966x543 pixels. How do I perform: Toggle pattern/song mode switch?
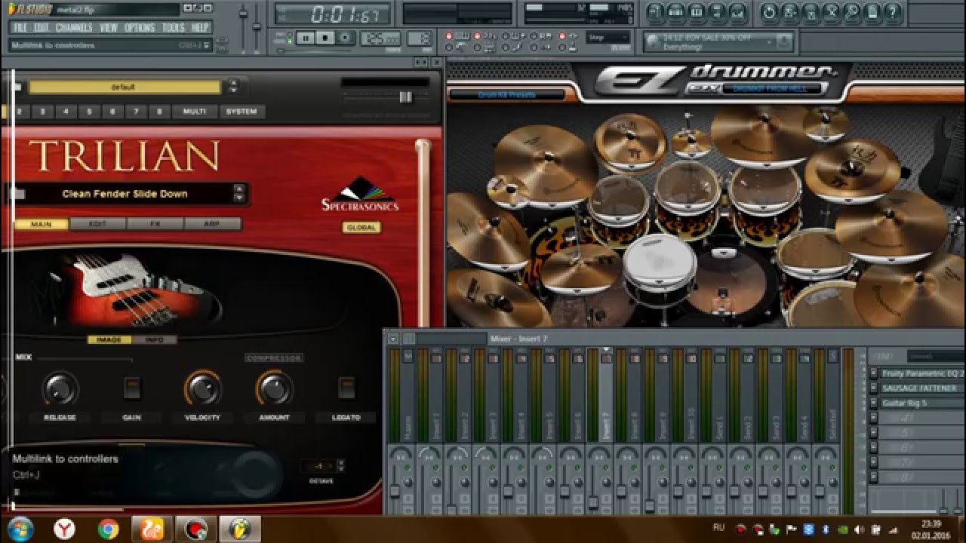pyautogui.click(x=290, y=38)
